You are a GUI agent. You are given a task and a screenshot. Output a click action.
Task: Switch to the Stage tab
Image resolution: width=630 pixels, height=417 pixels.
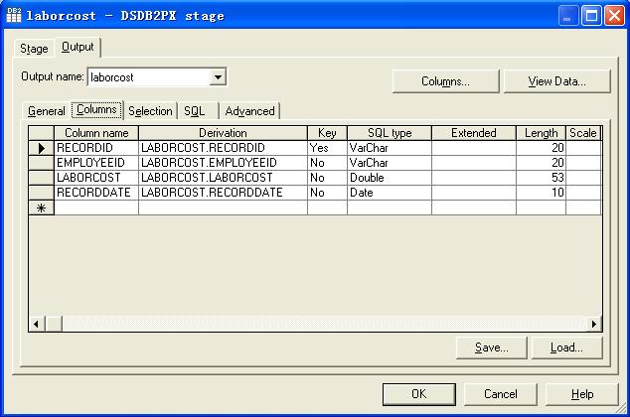tap(34, 49)
